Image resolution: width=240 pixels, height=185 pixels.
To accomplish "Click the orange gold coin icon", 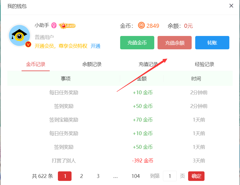I will pyautogui.click(x=141, y=26).
